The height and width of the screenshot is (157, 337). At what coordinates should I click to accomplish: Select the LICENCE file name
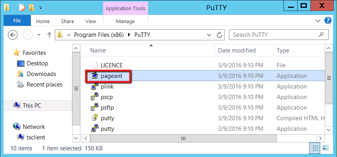tap(112, 65)
